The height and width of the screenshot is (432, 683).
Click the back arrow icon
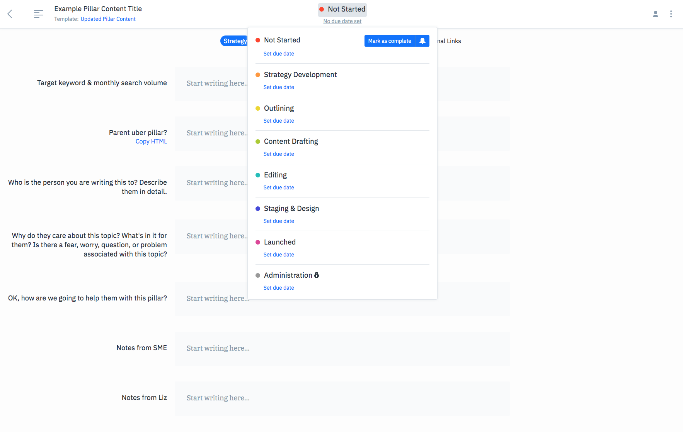(10, 14)
